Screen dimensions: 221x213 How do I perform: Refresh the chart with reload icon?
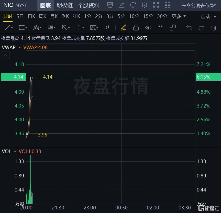[133, 5]
